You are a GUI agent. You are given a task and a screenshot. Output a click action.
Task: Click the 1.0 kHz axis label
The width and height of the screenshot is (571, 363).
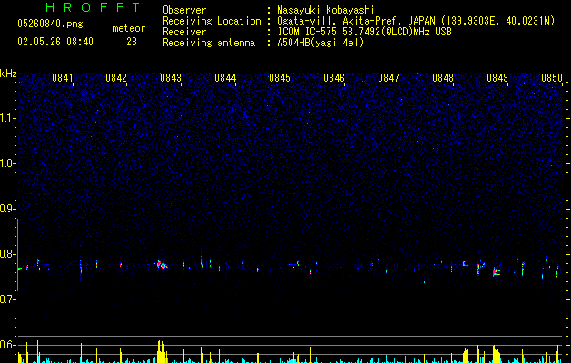pyautogui.click(x=7, y=163)
